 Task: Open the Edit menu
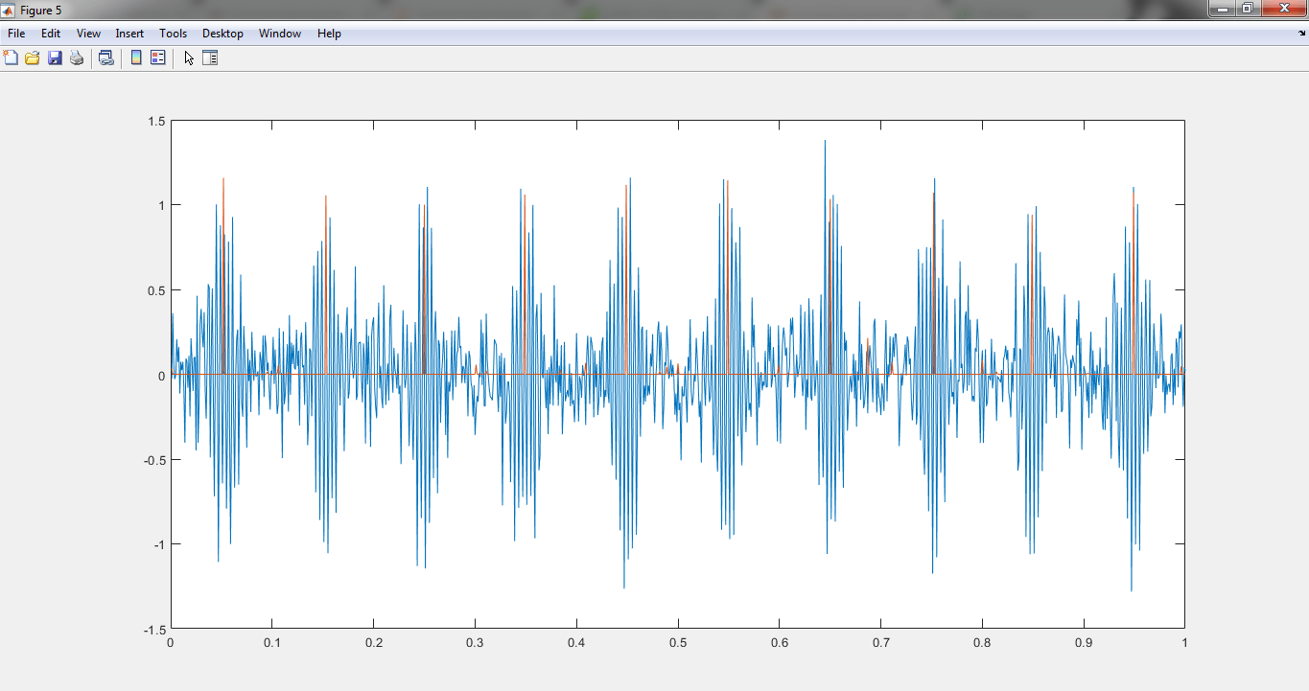tap(51, 34)
